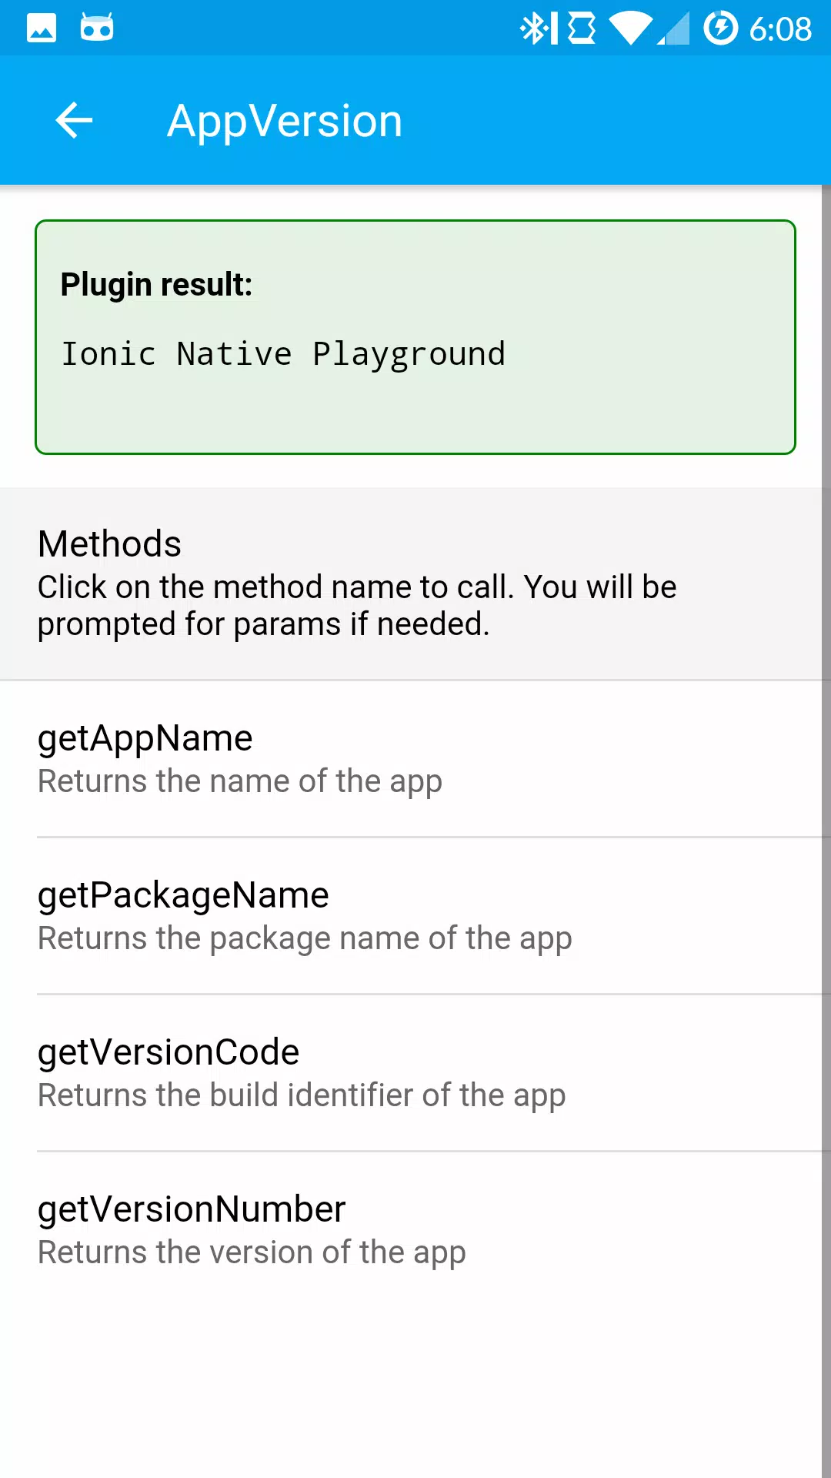Call the getPackageName method

[x=415, y=915]
